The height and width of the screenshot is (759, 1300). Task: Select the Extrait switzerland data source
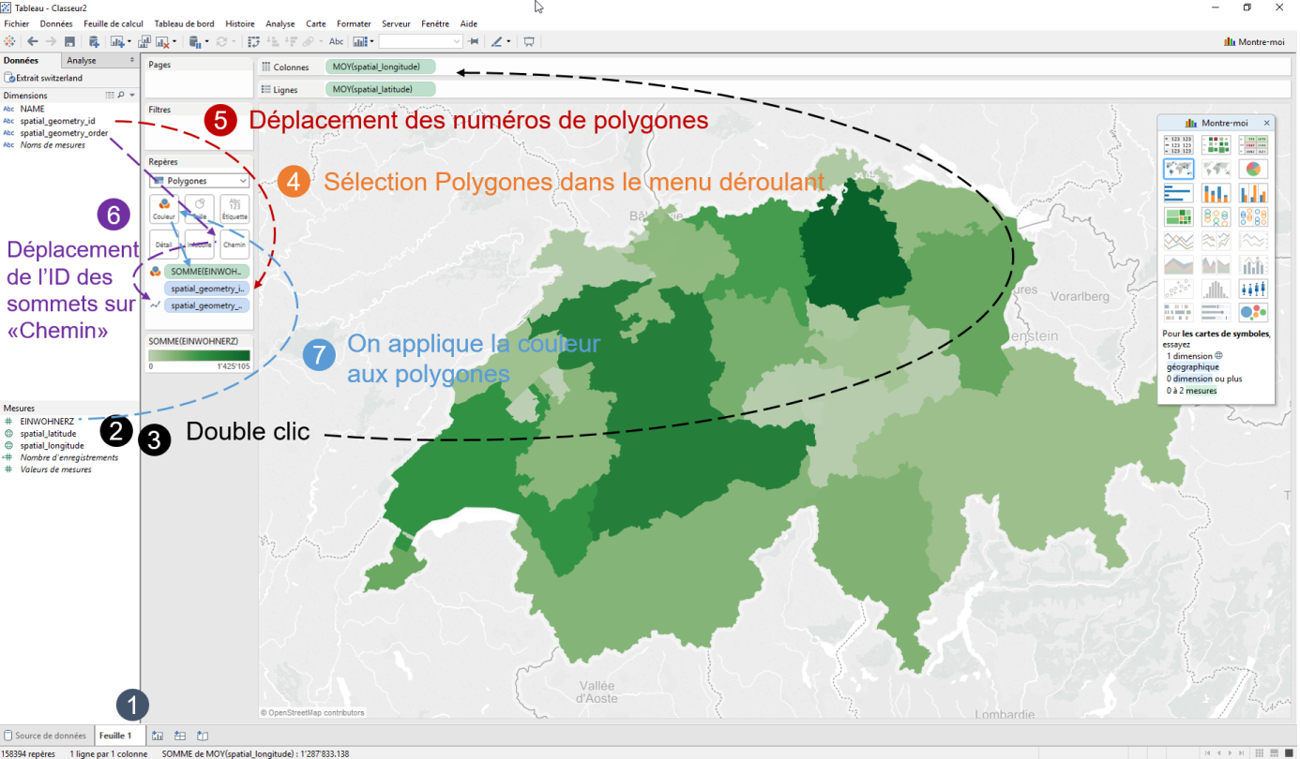[x=43, y=78]
